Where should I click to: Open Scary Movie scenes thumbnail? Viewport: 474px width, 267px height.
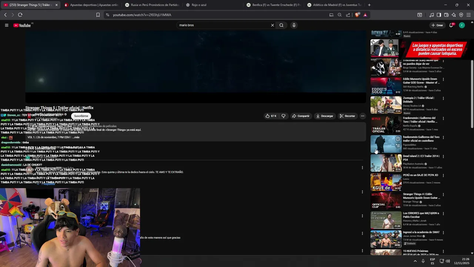point(386,67)
